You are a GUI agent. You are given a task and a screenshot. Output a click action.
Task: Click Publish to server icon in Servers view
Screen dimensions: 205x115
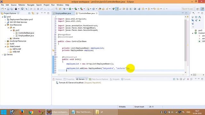(192, 79)
